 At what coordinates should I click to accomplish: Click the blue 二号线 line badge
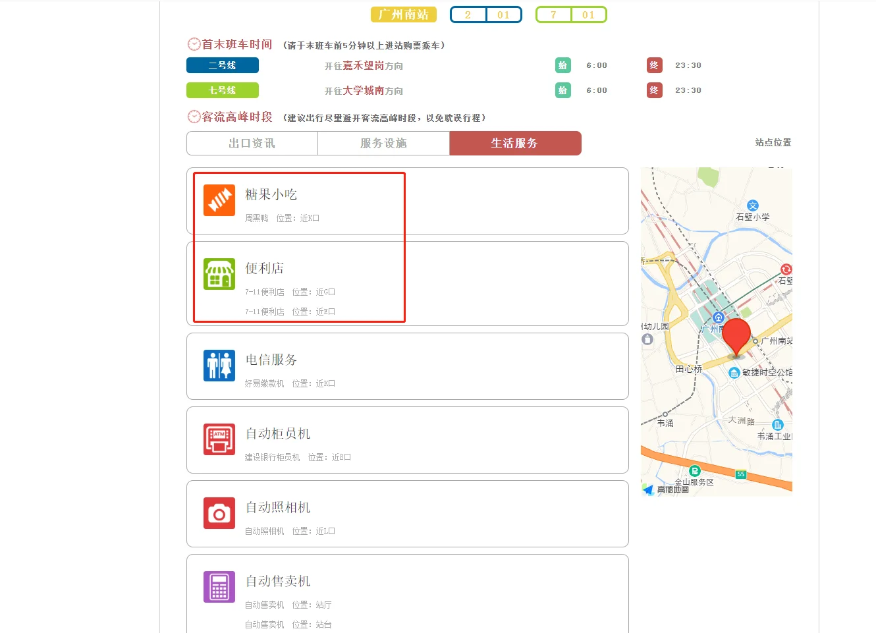pyautogui.click(x=222, y=65)
